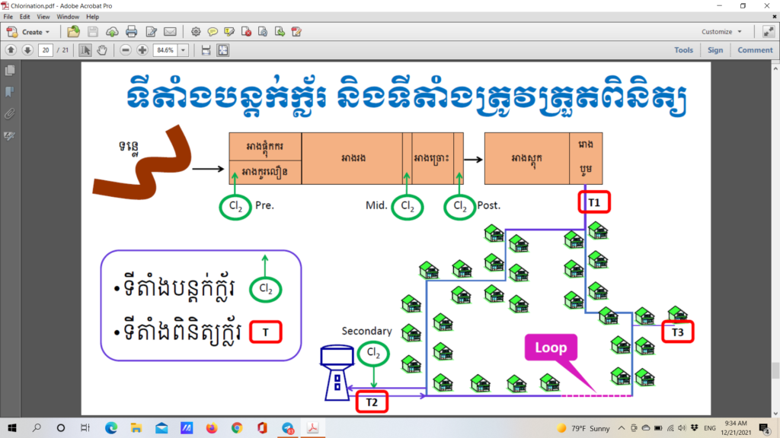The width and height of the screenshot is (780, 438).
Task: Print the document using the printer icon
Action: [131, 32]
